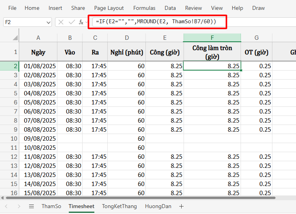This screenshot has height=214, width=296.
Task: Select row 10 header
Action: [9, 139]
